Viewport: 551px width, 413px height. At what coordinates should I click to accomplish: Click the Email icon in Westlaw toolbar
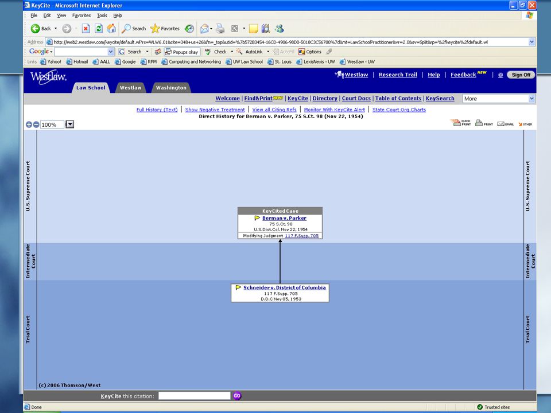tap(505, 123)
